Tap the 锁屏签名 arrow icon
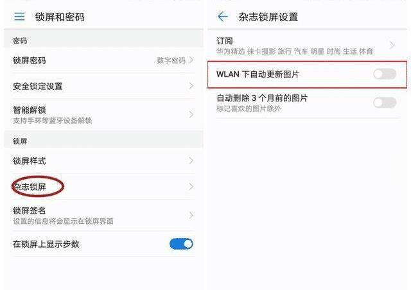This screenshot has width=411, height=290. (x=191, y=215)
